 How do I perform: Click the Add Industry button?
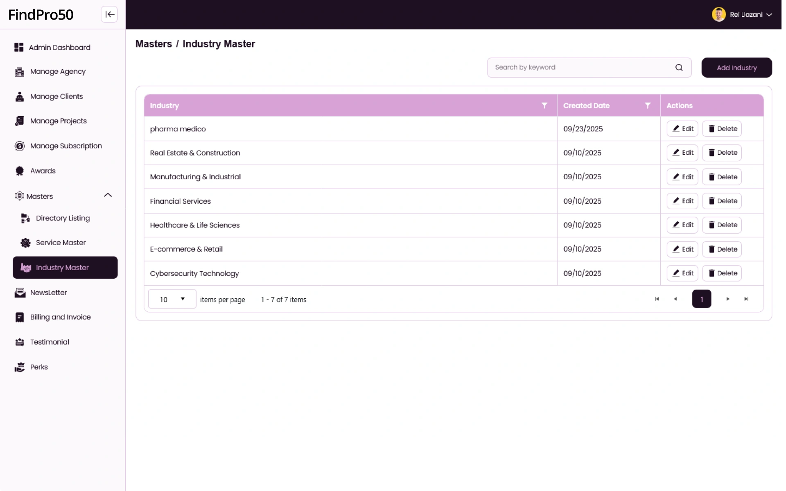(736, 68)
